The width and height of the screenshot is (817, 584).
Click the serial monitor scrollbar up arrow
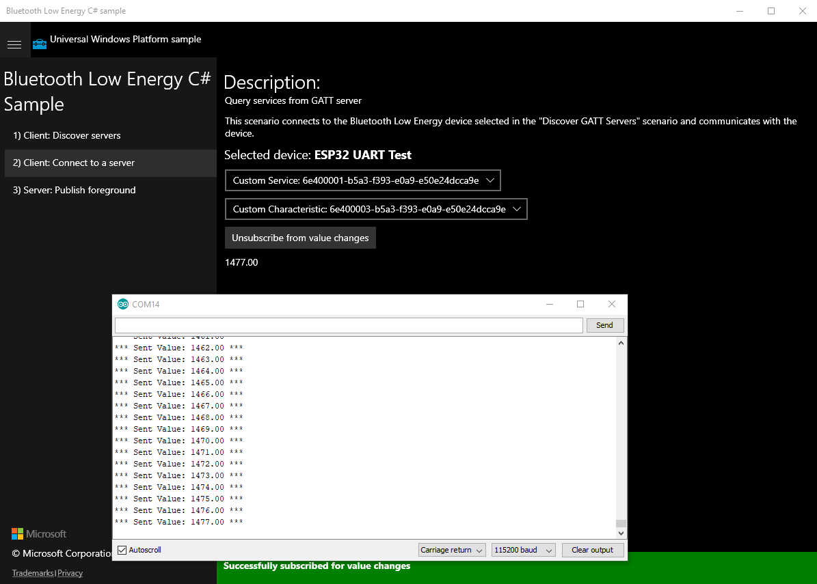coord(621,343)
